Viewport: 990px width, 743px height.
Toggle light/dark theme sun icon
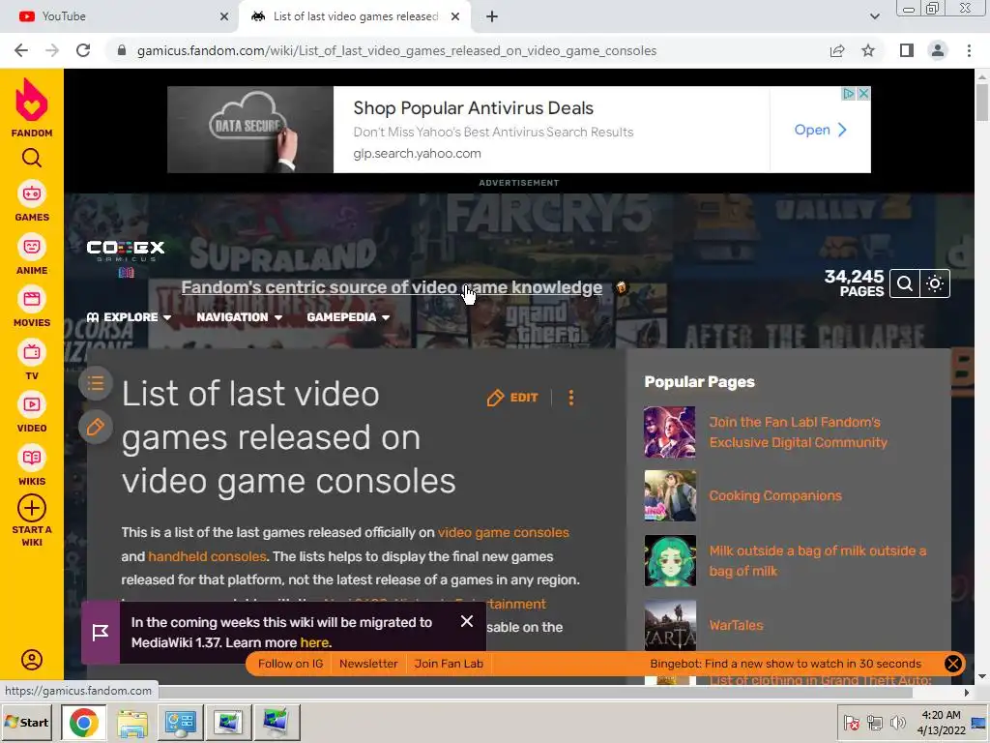pyautogui.click(x=935, y=283)
